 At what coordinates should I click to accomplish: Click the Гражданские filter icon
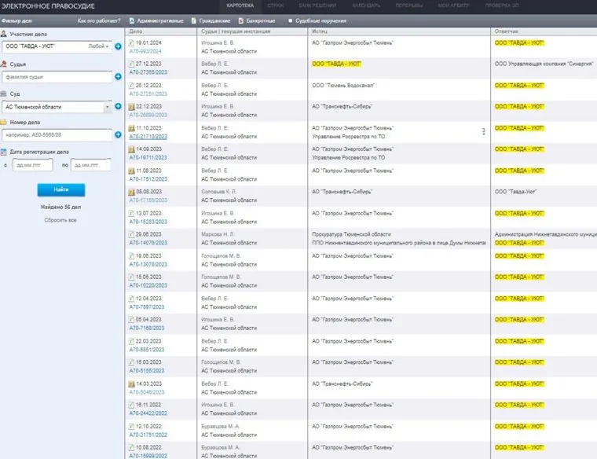pos(193,20)
